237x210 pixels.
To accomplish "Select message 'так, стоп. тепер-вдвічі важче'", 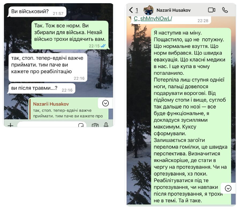I will (x=48, y=67).
